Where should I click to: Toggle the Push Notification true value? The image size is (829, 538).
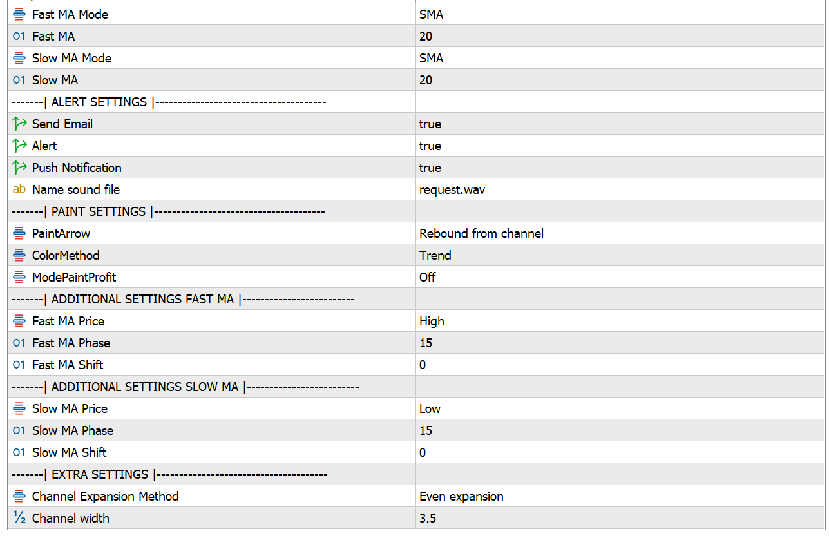click(x=430, y=168)
